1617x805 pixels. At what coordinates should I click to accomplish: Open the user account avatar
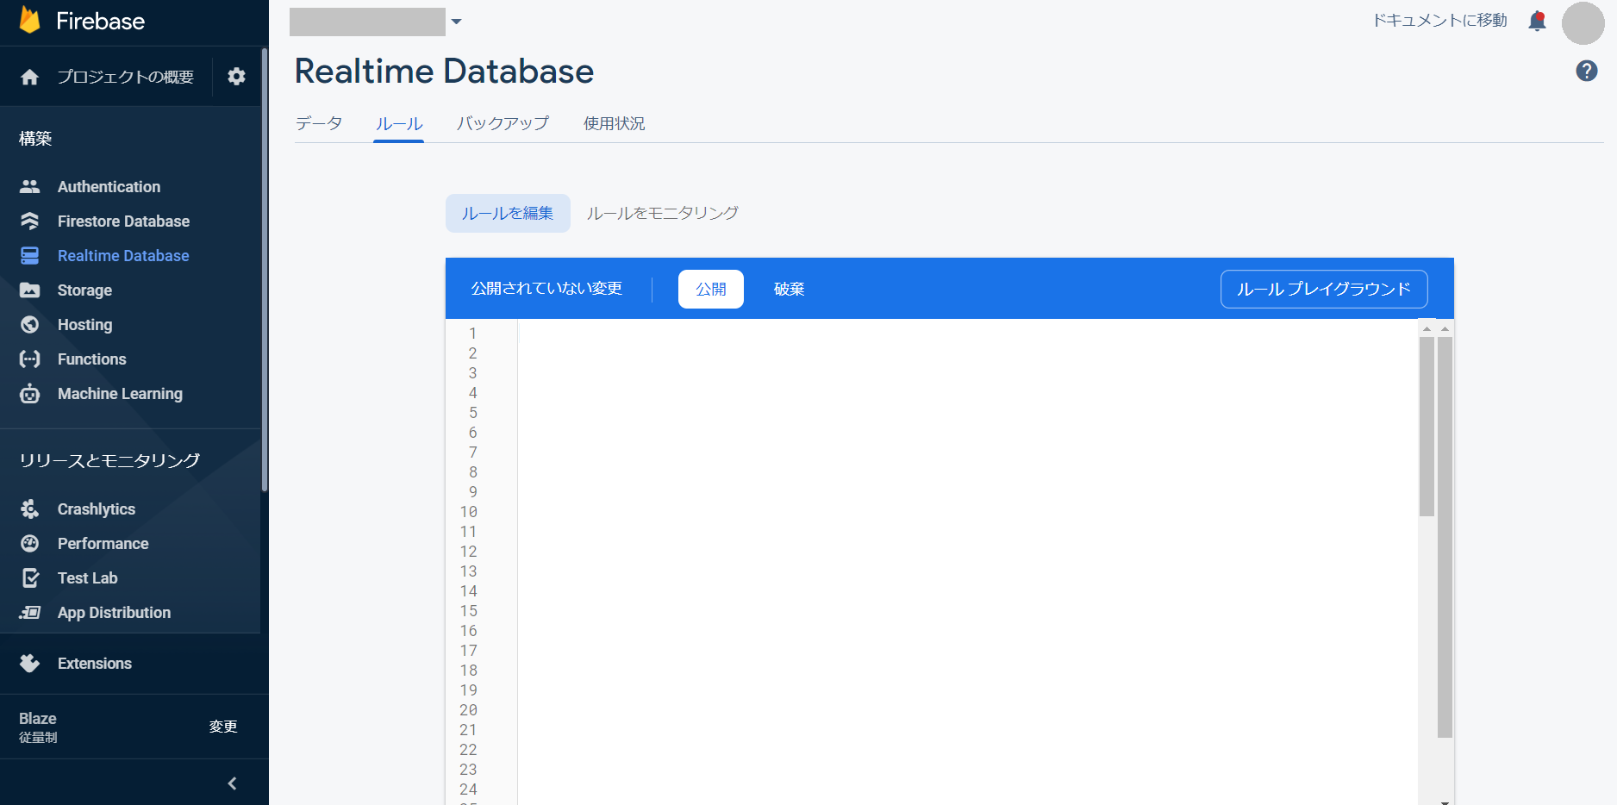[1583, 23]
